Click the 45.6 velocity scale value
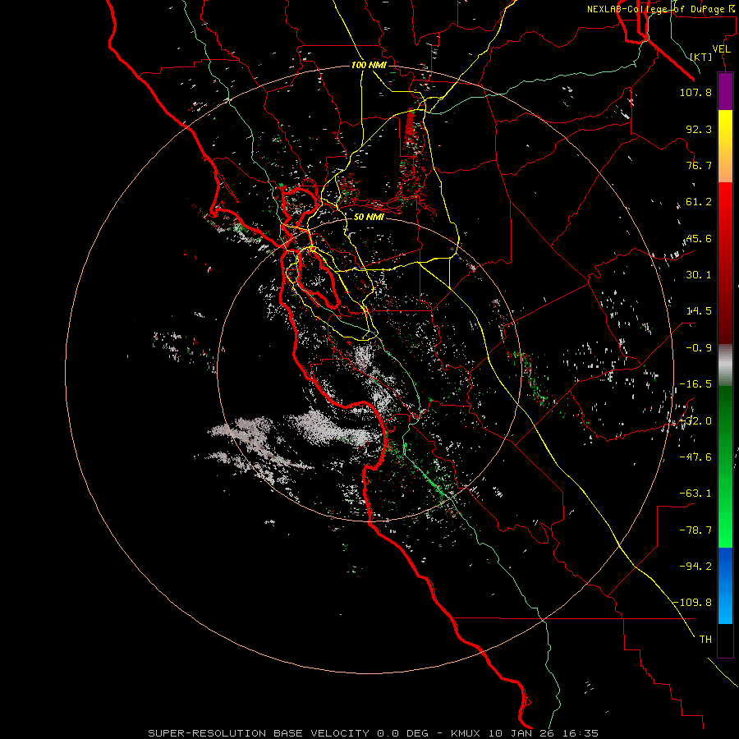This screenshot has height=739, width=739. pos(699,238)
